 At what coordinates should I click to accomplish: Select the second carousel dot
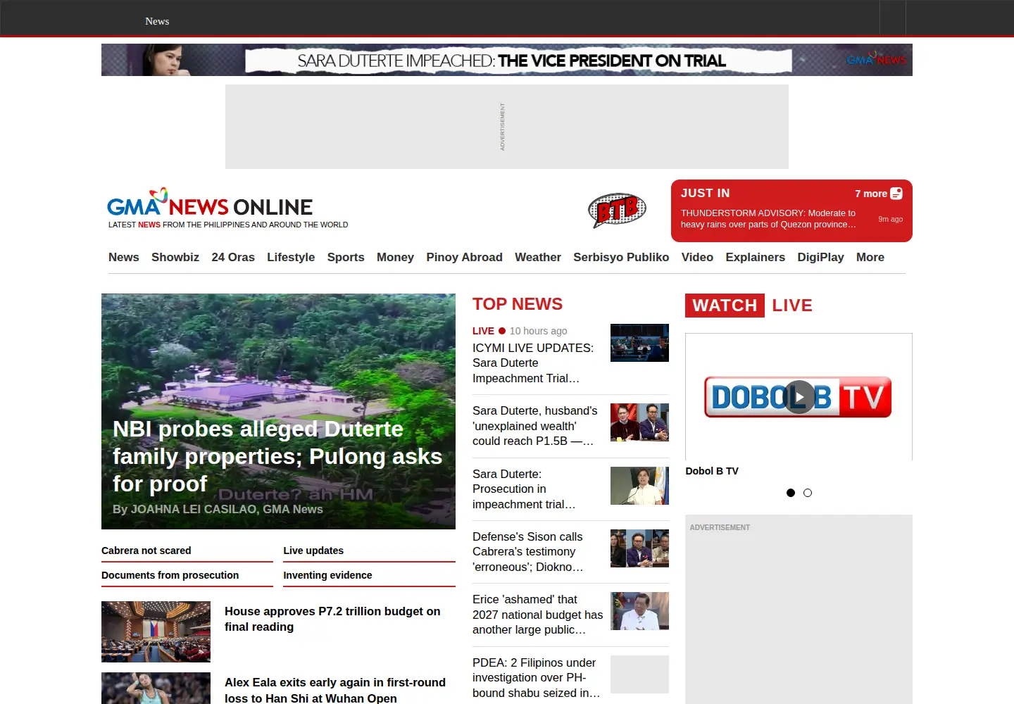(808, 493)
